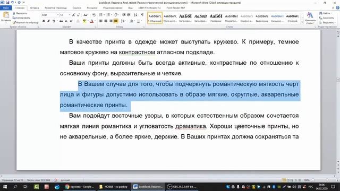The image size is (340, 191).
Task: Apply the Название (Title) style
Action: (x=216, y=18)
